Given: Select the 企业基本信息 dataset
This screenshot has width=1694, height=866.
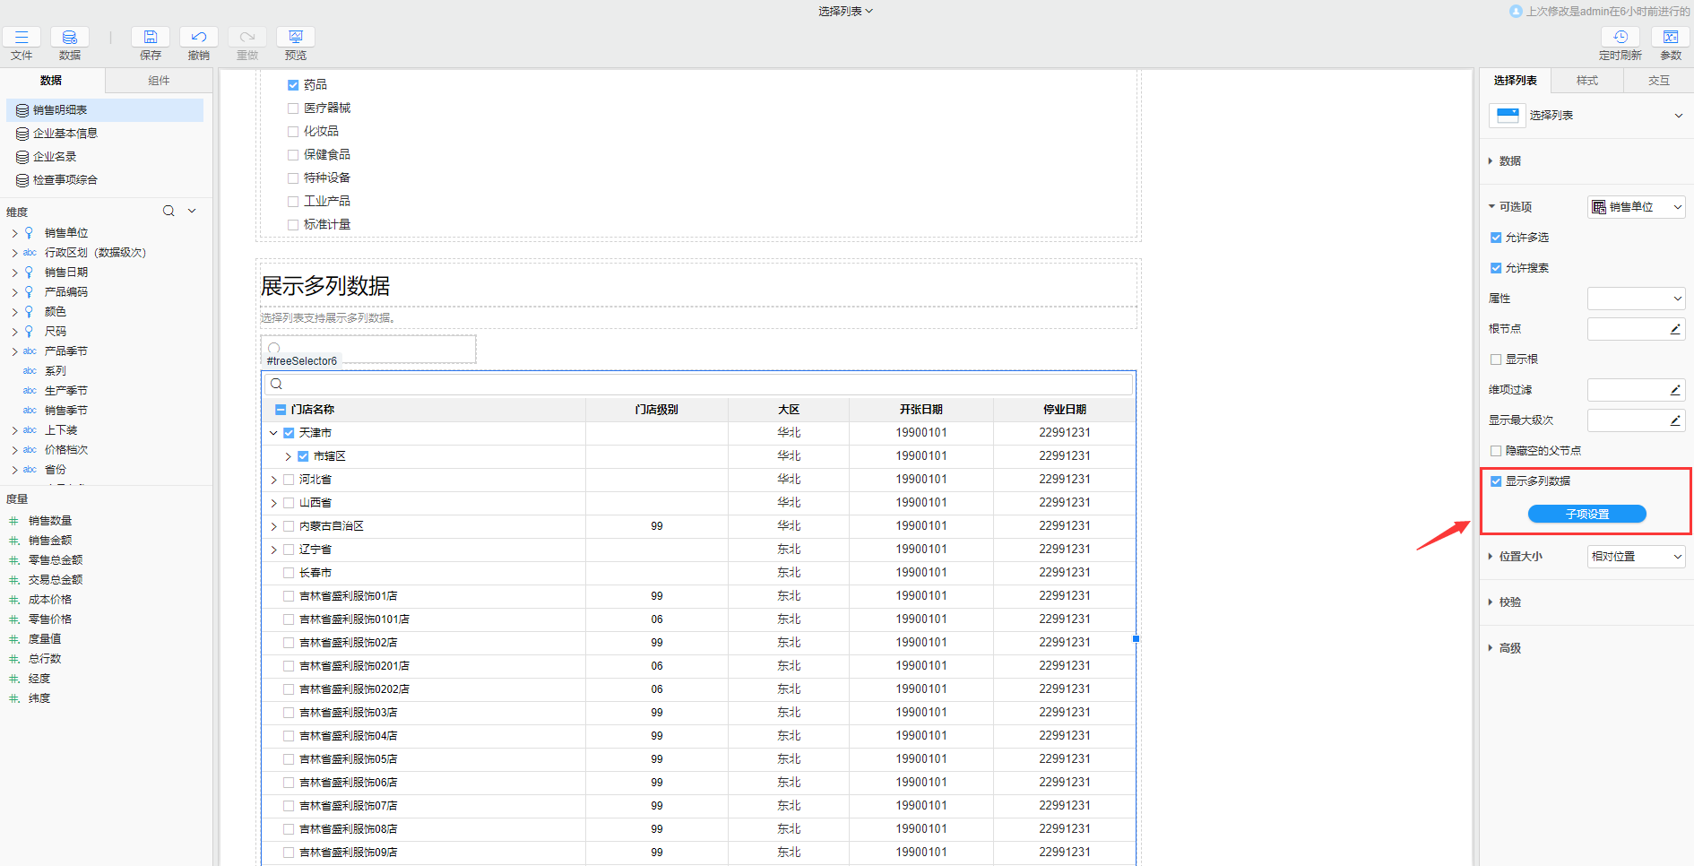Looking at the screenshot, I should [x=65, y=134].
